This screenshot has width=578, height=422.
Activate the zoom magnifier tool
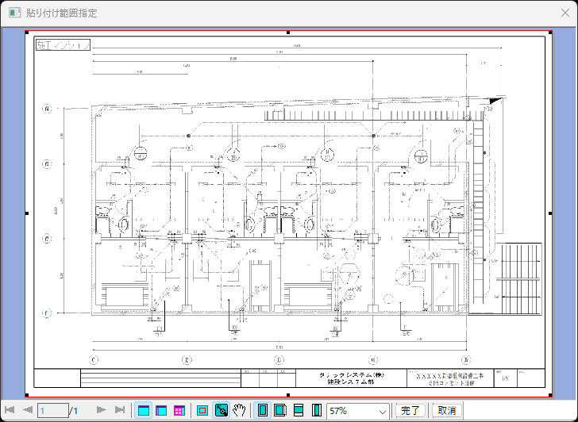click(222, 410)
